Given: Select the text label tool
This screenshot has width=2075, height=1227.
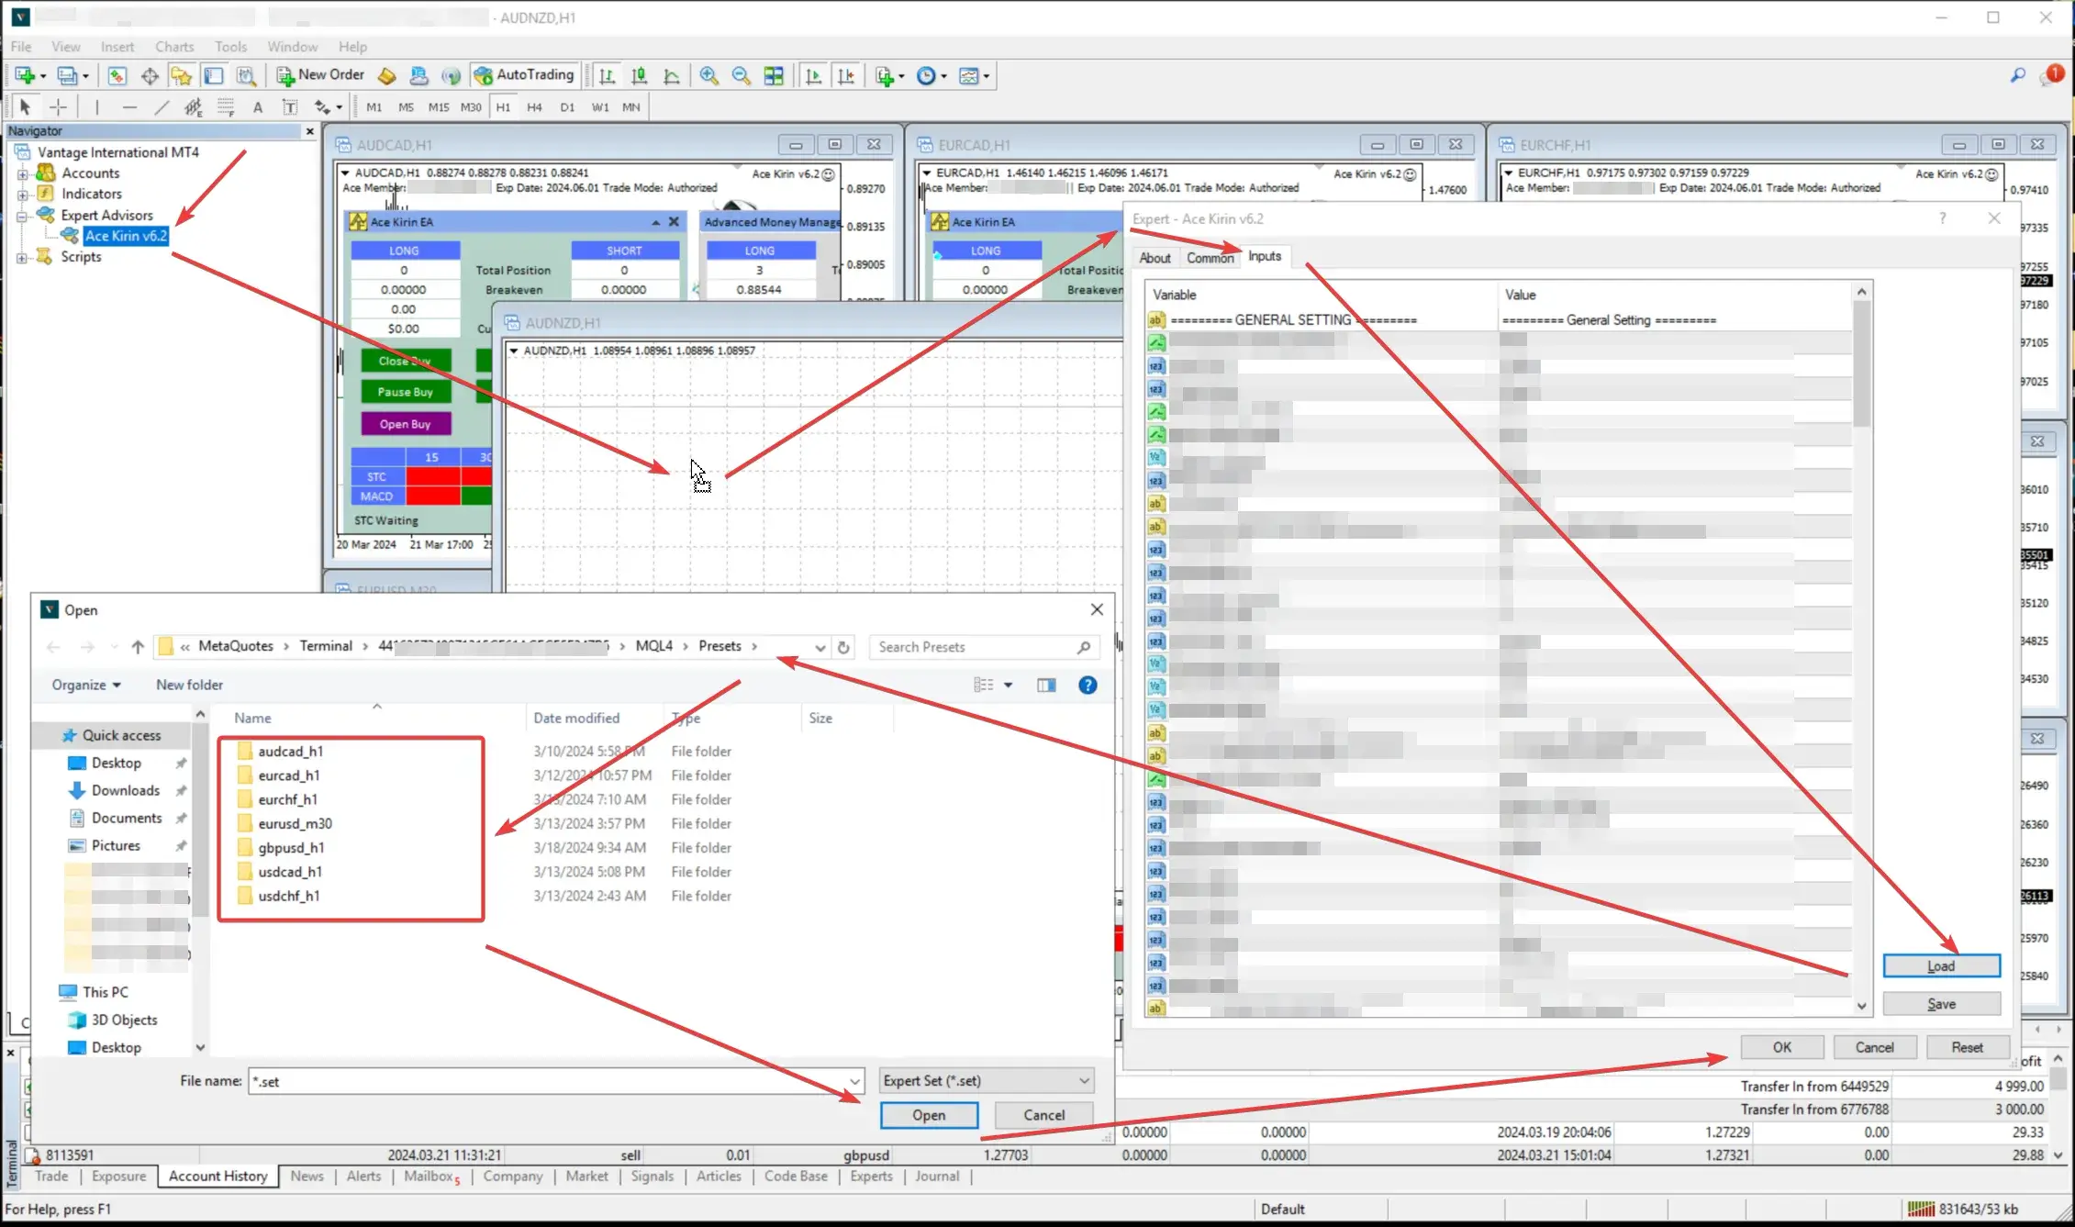Looking at the screenshot, I should (x=290, y=107).
